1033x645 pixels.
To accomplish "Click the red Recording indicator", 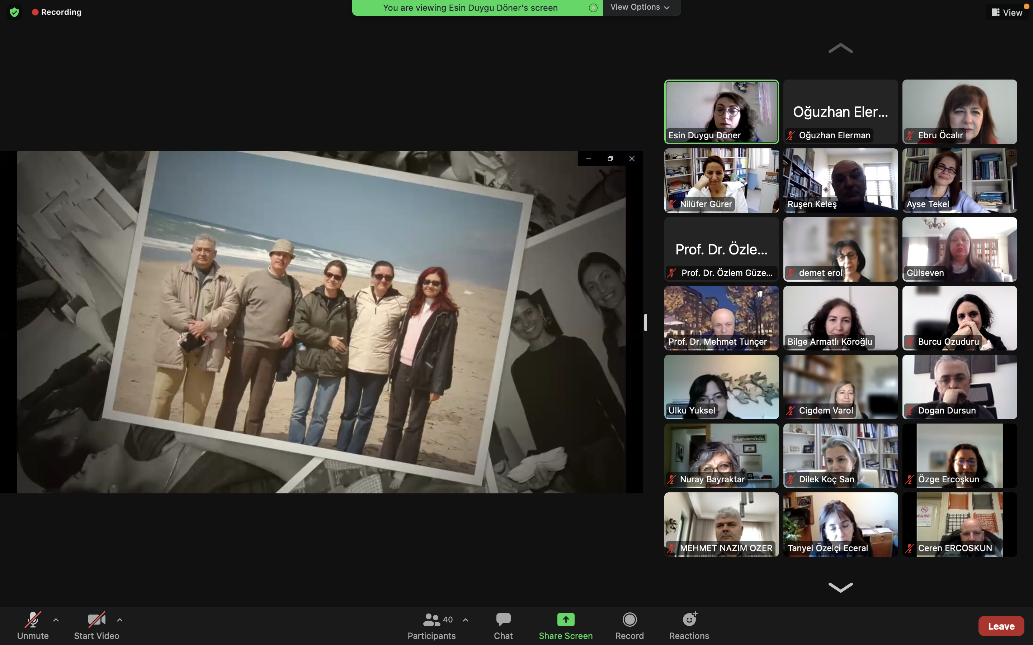I will (57, 12).
